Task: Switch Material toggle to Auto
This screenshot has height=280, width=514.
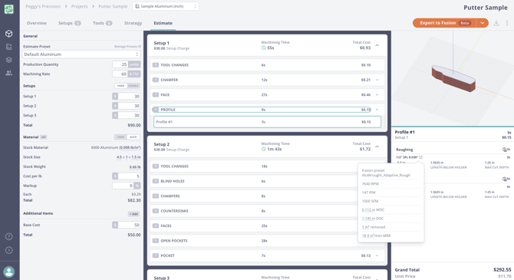Action: [133, 137]
